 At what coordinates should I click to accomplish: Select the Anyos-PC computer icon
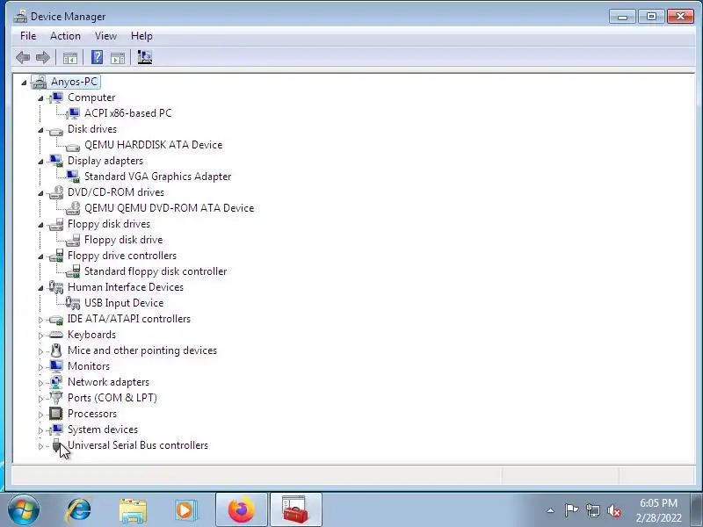tap(39, 82)
